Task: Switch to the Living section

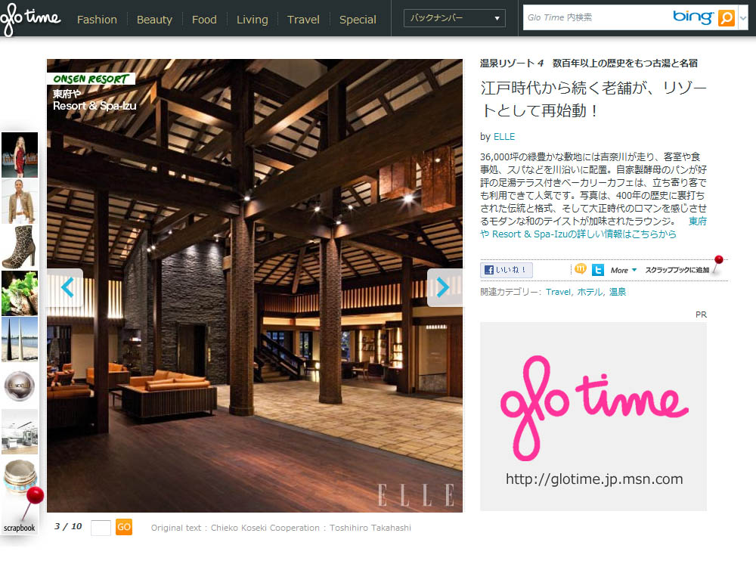Action: pyautogui.click(x=253, y=20)
